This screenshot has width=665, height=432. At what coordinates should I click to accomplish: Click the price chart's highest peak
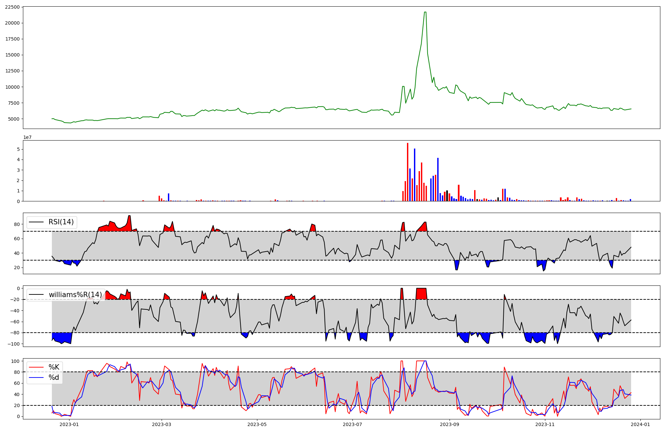425,12
